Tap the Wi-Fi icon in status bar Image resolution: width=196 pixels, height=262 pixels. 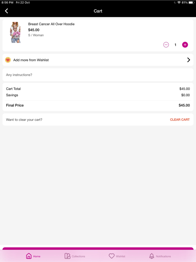179,3
